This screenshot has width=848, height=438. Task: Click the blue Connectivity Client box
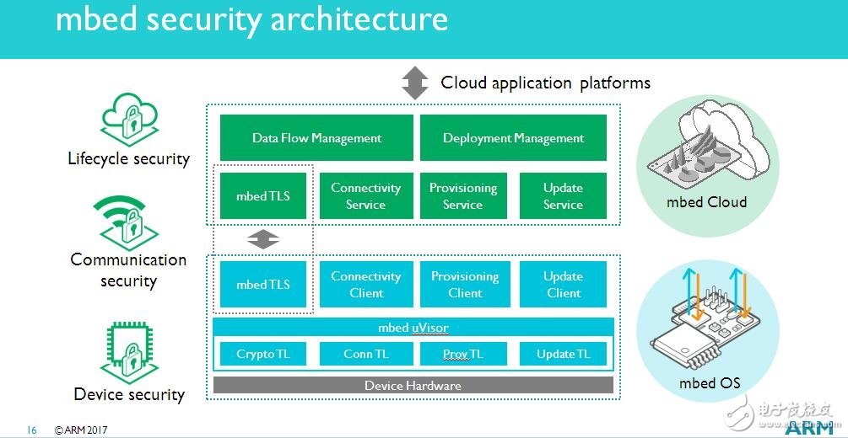pos(365,285)
